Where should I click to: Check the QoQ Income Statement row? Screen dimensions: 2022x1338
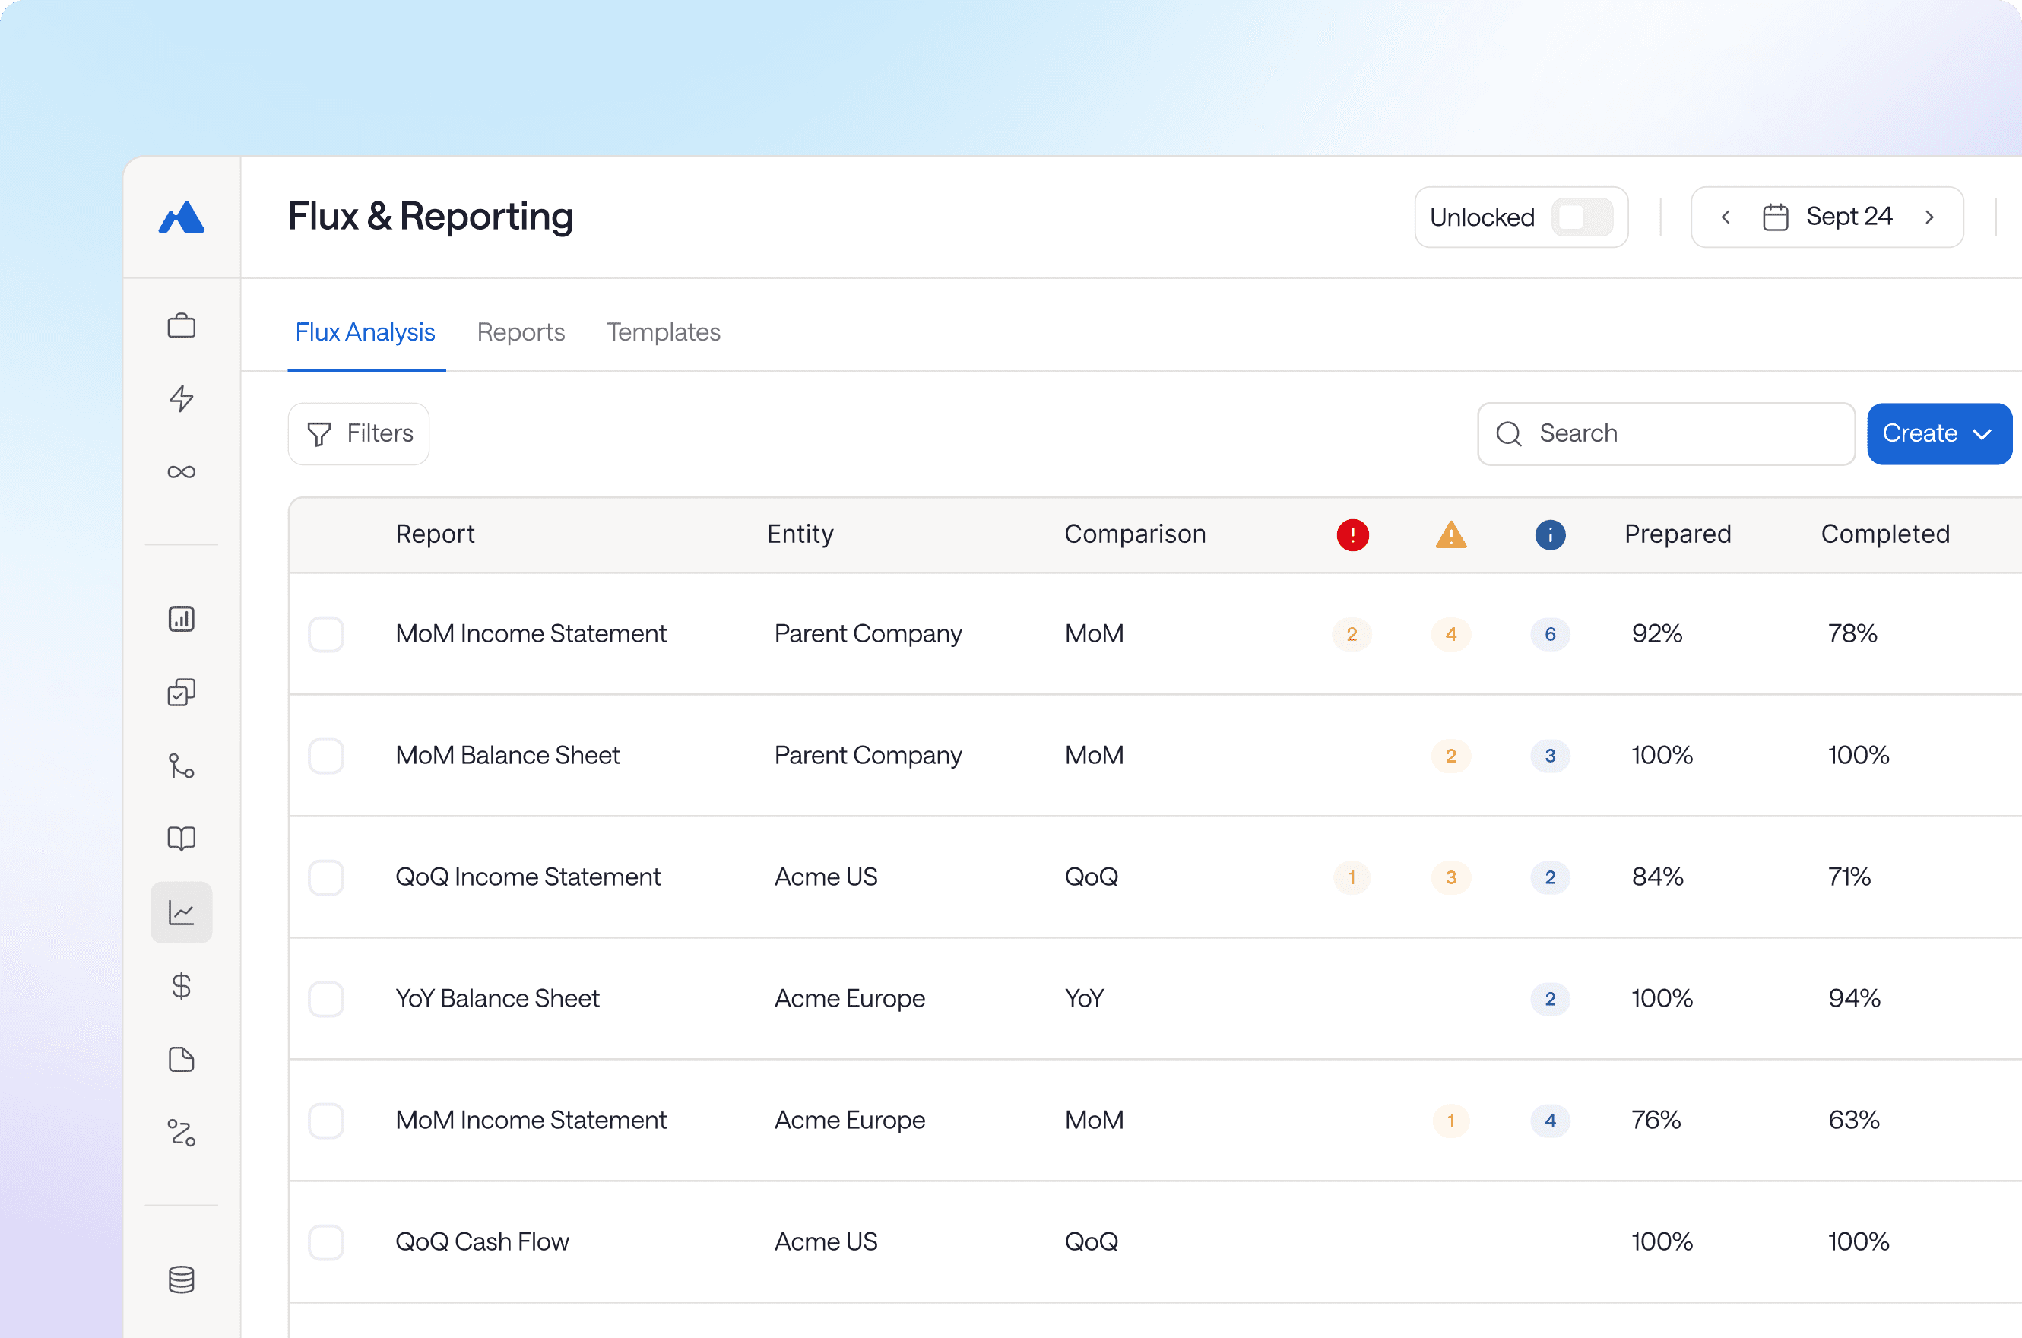coord(326,877)
